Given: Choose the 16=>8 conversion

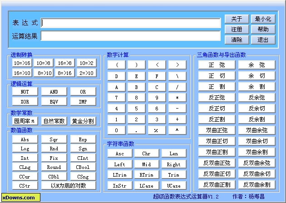Looking at the screenshot, I should click(65, 63).
